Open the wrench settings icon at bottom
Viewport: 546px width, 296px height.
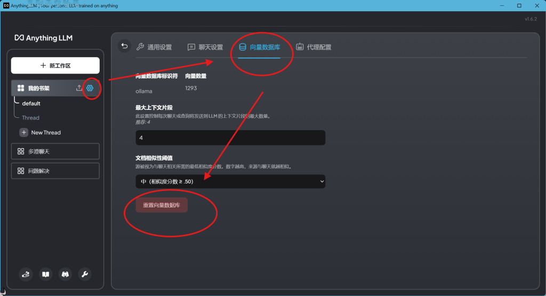[85, 275]
